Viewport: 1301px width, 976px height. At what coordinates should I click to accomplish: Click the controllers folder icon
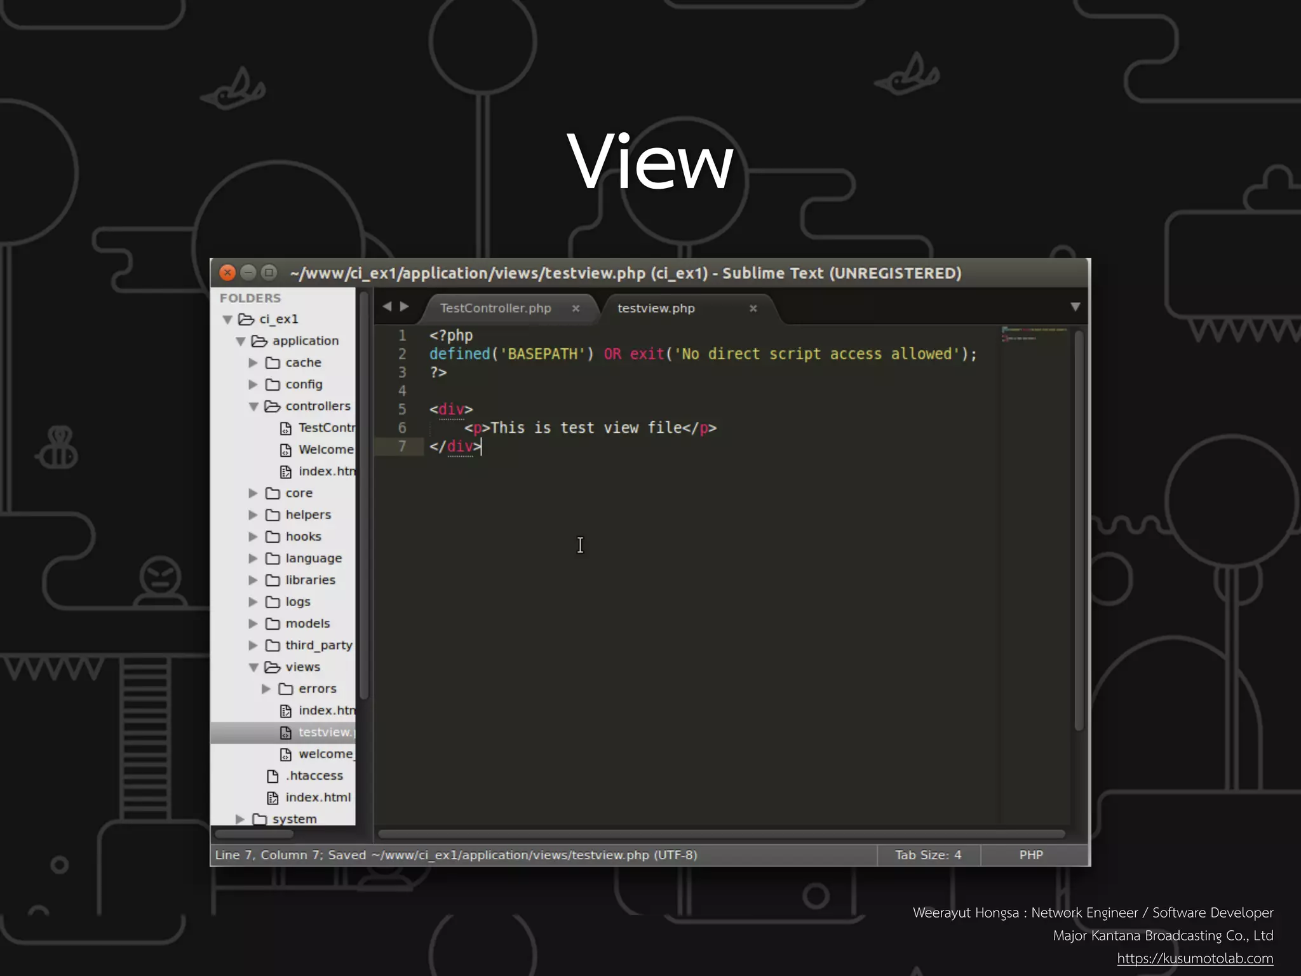coord(273,406)
